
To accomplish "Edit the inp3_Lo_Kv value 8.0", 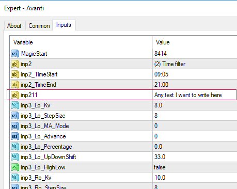I will tap(158, 105).
